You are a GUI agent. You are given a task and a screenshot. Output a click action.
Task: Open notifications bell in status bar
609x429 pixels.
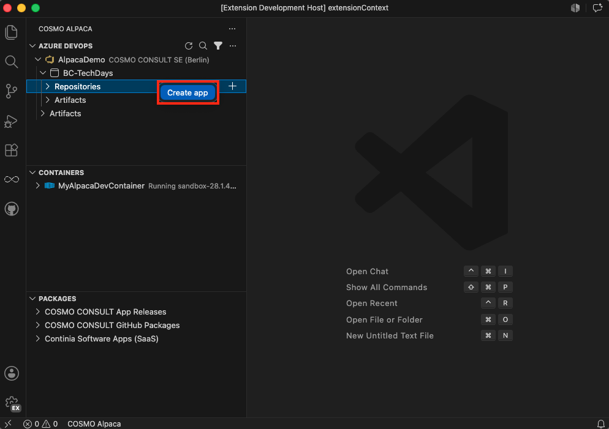[x=600, y=424]
